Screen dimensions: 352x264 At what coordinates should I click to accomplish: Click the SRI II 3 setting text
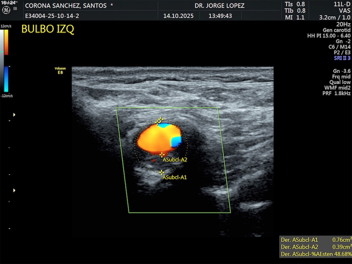(342, 58)
